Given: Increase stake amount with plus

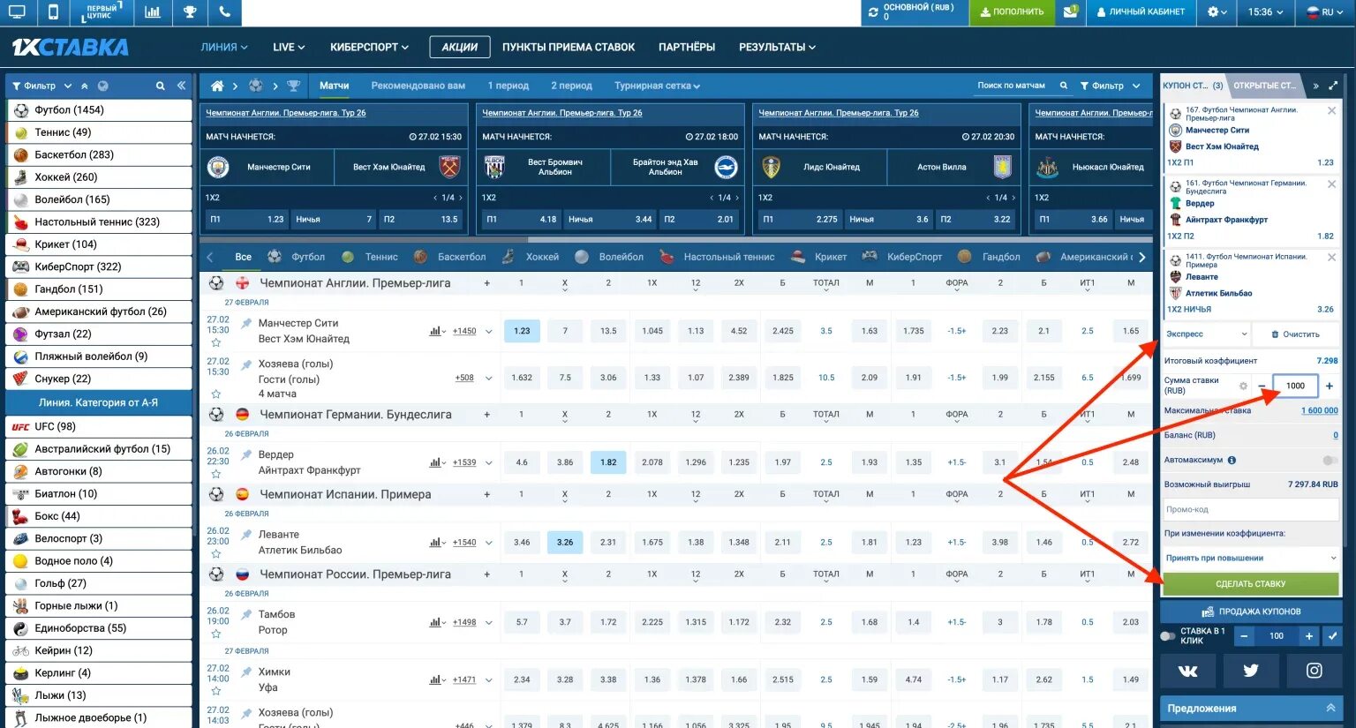Looking at the screenshot, I should pyautogui.click(x=1330, y=386).
